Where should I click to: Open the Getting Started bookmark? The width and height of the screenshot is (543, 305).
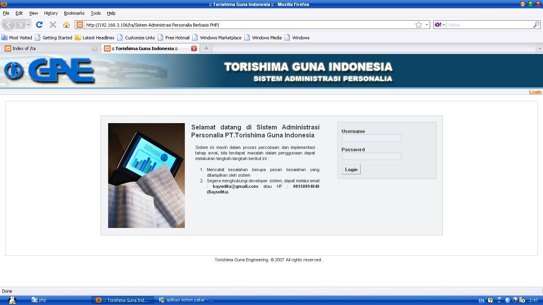tap(54, 38)
